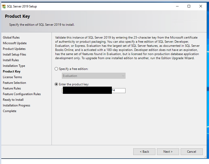Click 'Feature Selection' step
209x164 pixels.
point(14,83)
